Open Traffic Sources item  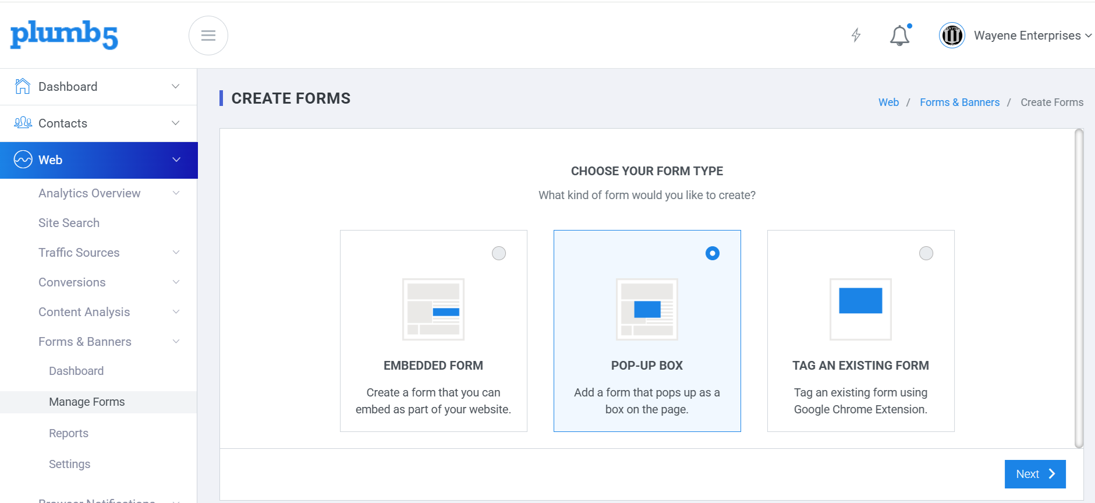[79, 253]
